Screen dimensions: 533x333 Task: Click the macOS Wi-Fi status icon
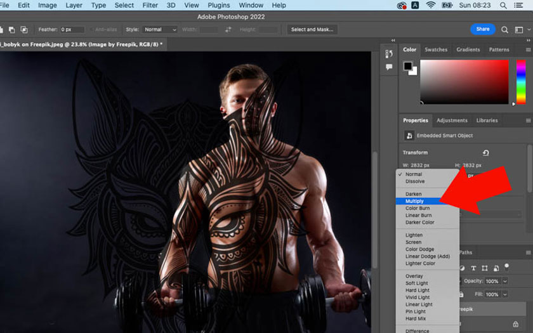(431, 5)
